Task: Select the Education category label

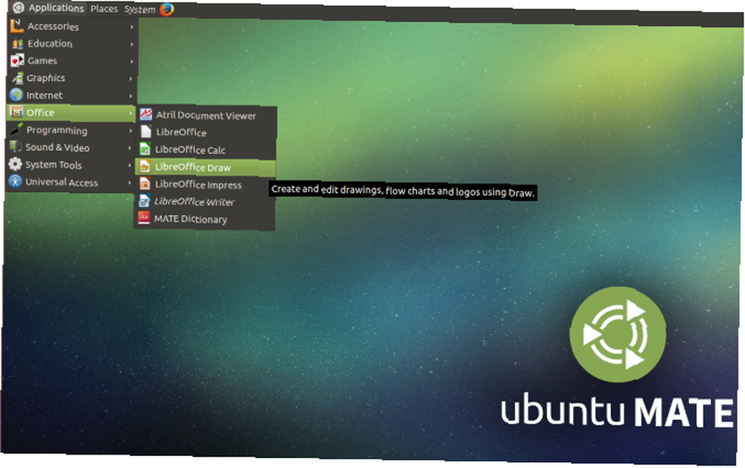Action: [x=50, y=43]
